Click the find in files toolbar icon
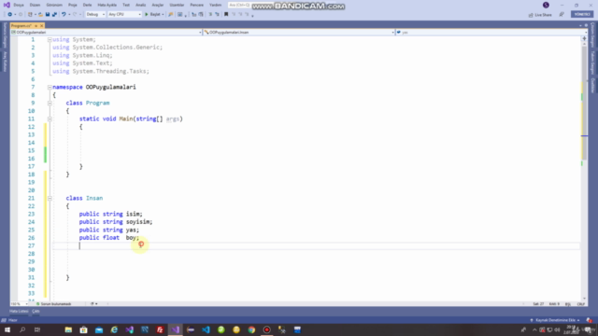Viewport: 598px width, 336px height. 170,15
